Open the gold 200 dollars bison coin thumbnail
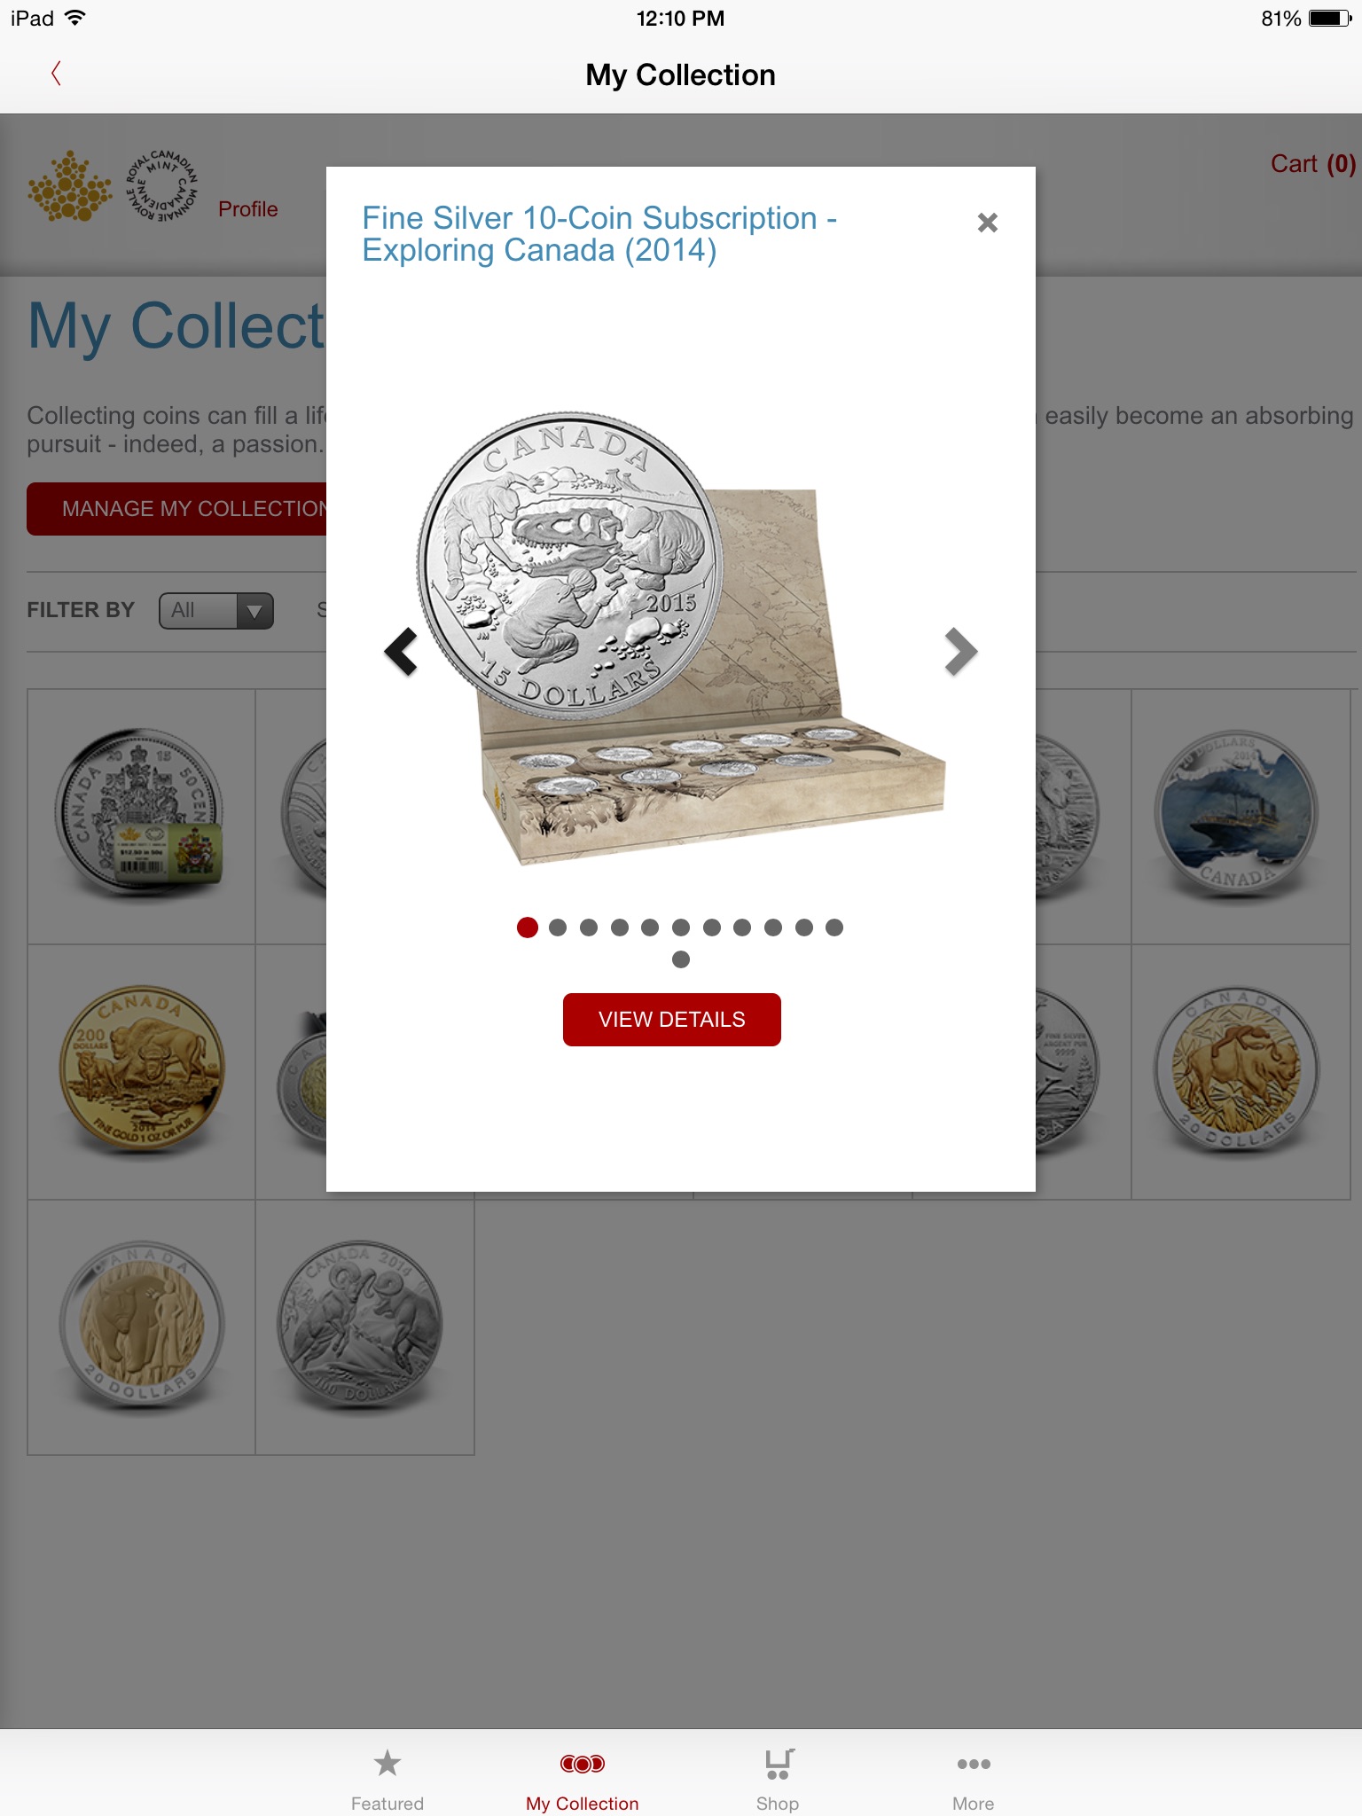 (142, 1071)
